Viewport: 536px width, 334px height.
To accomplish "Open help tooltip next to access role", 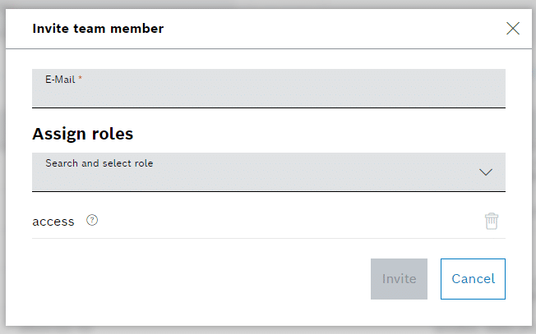I will click(92, 220).
